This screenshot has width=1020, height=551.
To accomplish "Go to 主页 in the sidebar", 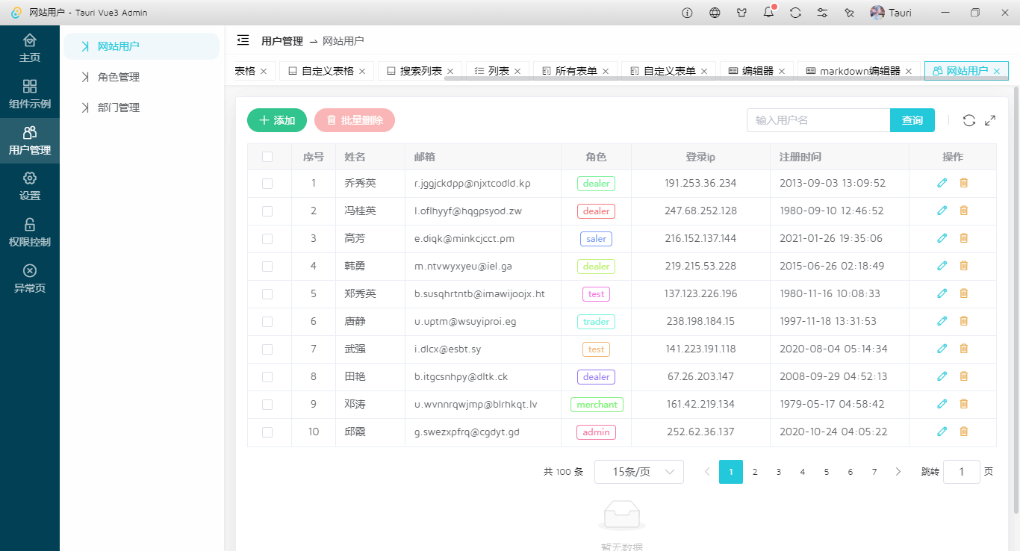I will click(30, 49).
